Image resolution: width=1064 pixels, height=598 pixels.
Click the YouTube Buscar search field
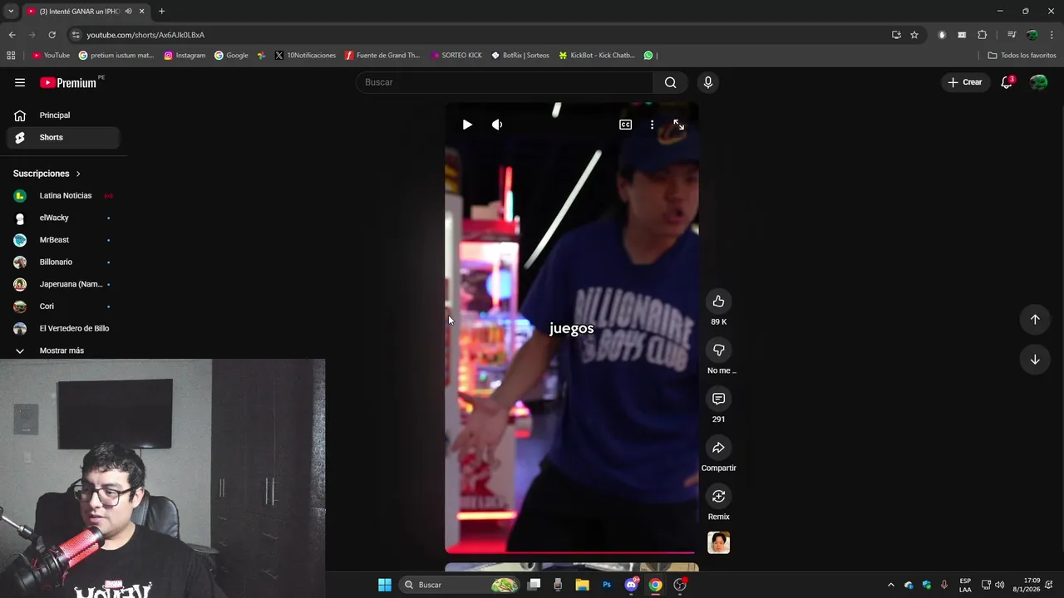click(505, 82)
